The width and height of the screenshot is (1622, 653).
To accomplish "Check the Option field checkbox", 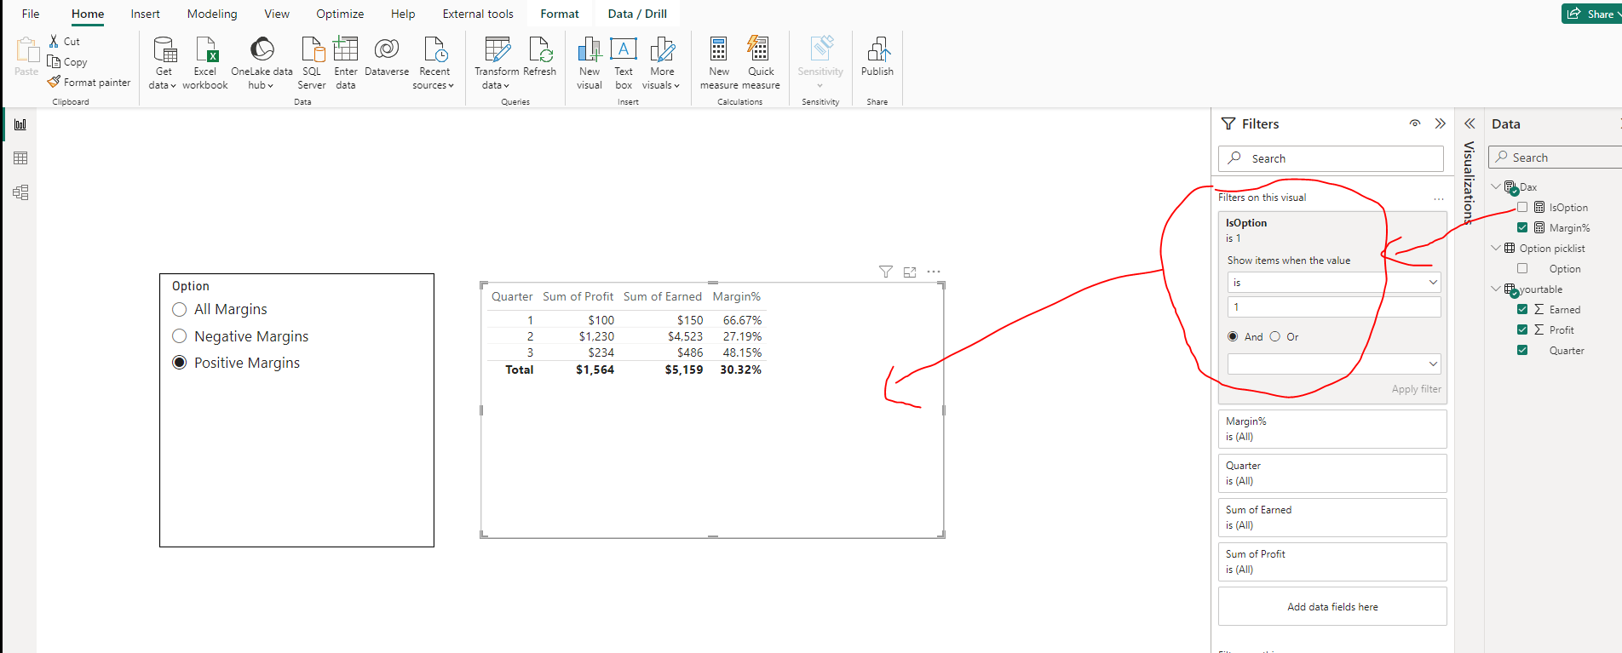I will (1522, 268).
